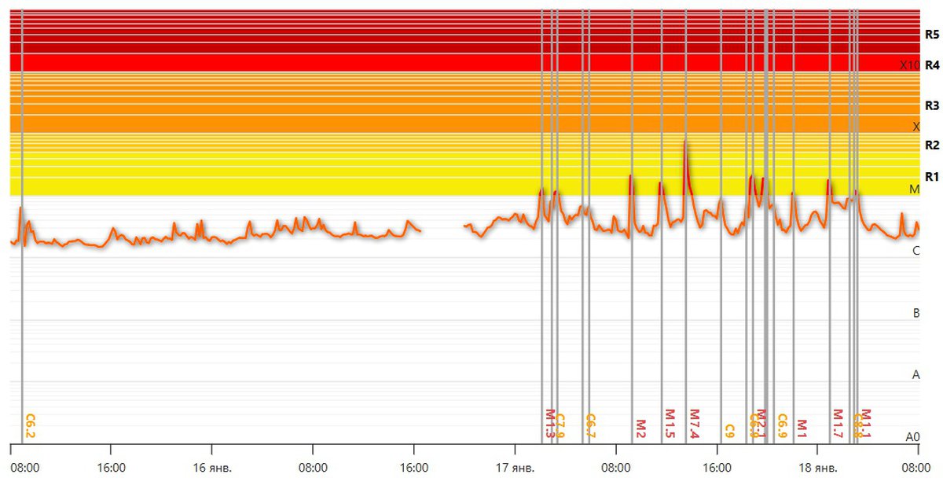Click the A0 flux level label

pyautogui.click(x=912, y=437)
